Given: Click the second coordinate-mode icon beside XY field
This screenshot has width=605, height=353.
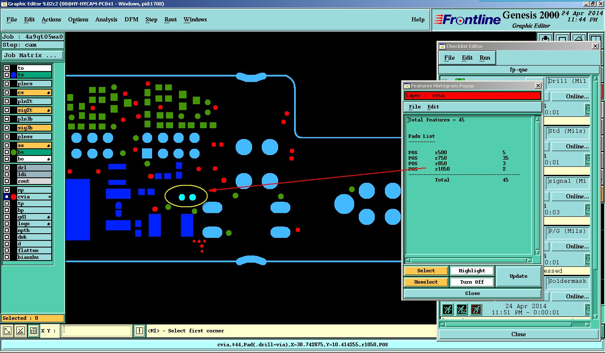Looking at the screenshot, I should [x=21, y=331].
